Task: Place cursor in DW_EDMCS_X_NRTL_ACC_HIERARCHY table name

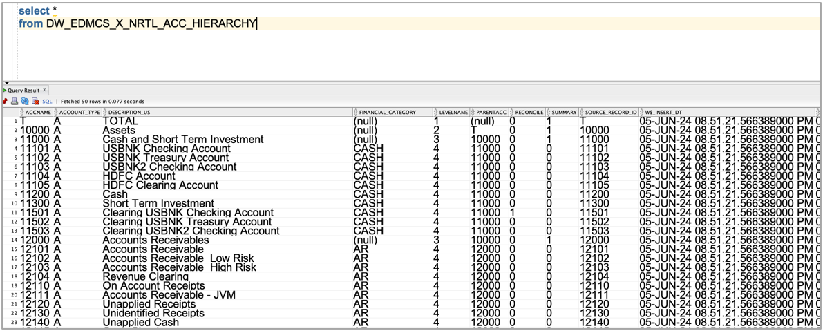Action: click(x=151, y=23)
